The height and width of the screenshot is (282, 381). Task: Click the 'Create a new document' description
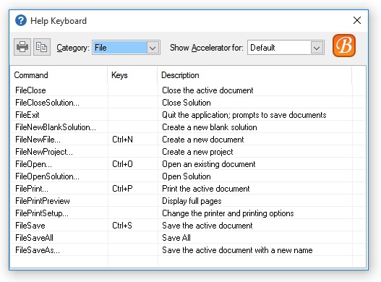[203, 140]
